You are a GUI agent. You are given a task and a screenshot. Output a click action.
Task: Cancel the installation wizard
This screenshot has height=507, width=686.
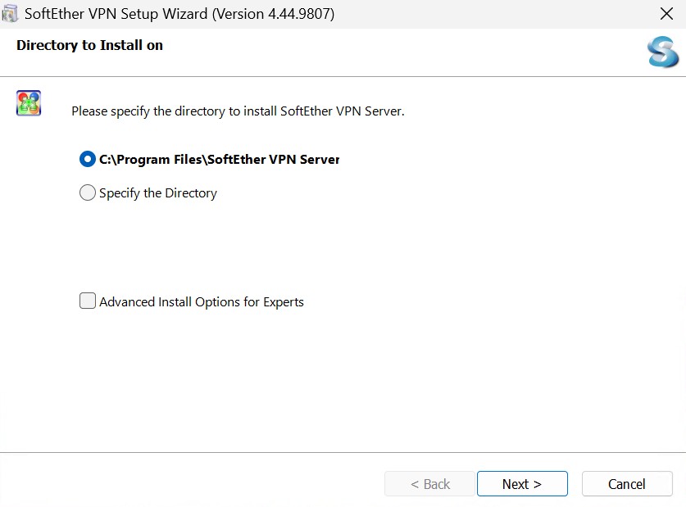(627, 484)
